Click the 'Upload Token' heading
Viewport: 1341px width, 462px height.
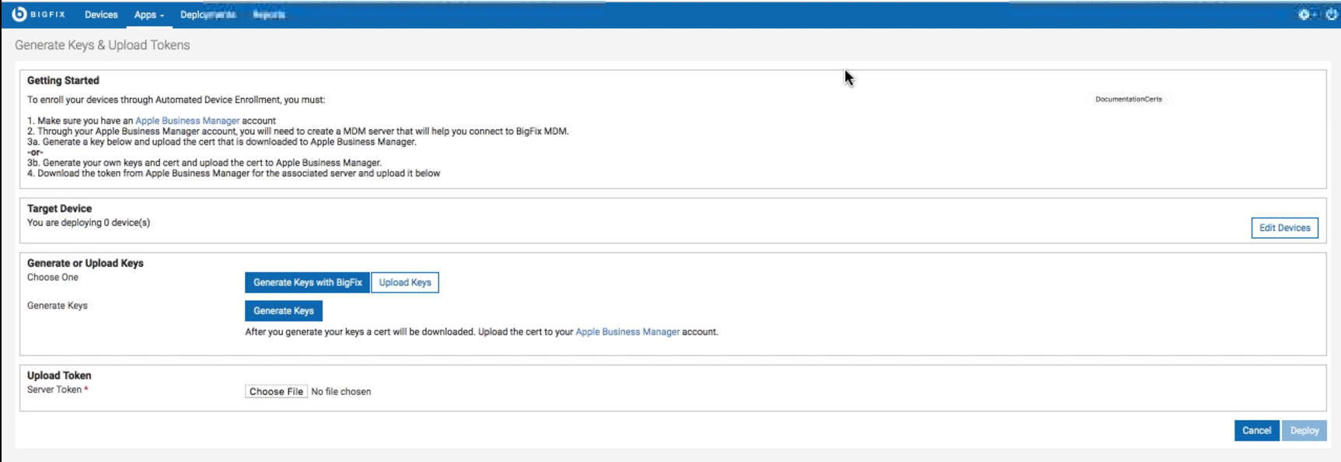pos(59,375)
